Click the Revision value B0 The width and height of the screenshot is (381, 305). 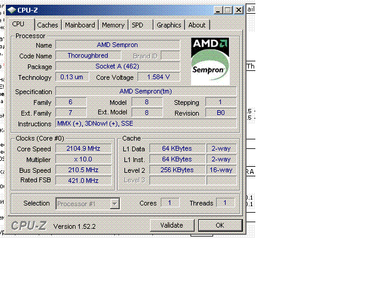221,113
